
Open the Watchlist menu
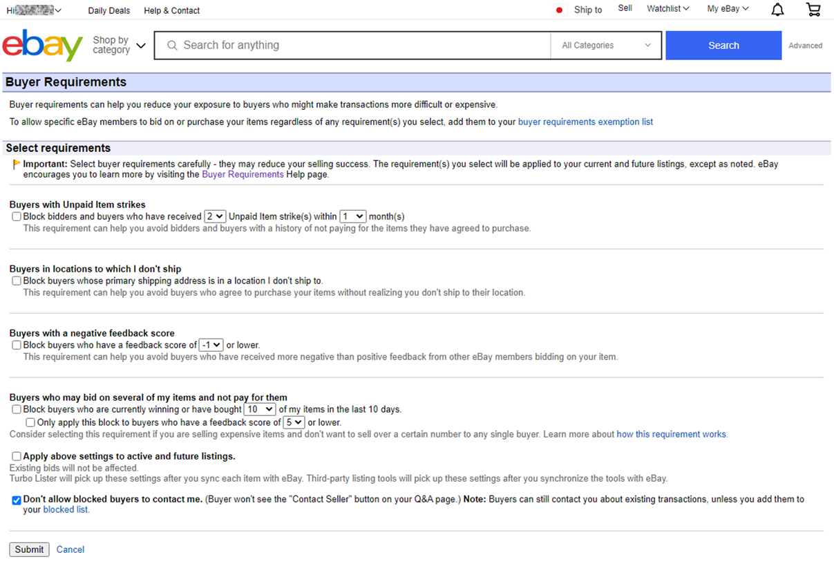pyautogui.click(x=667, y=9)
